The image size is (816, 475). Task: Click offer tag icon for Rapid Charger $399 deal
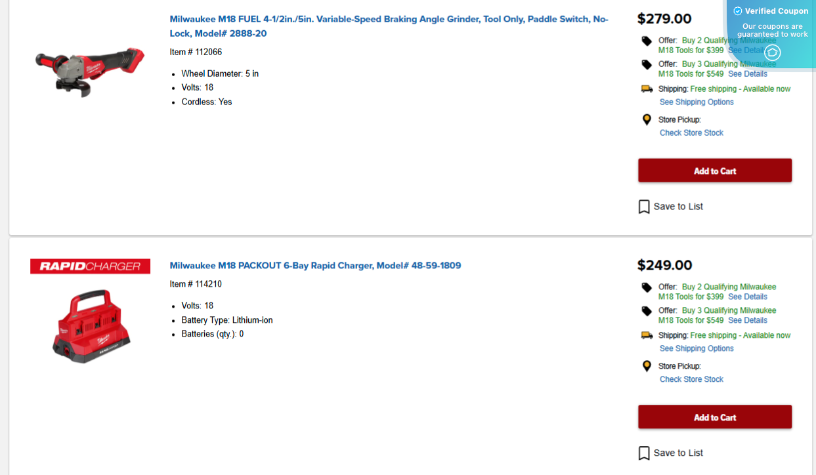(x=647, y=287)
